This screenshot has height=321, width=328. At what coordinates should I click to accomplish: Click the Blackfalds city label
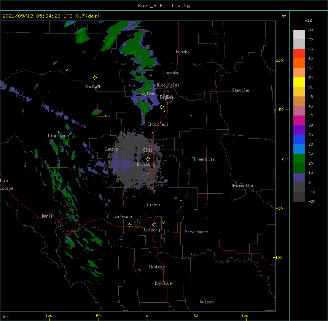(x=168, y=85)
